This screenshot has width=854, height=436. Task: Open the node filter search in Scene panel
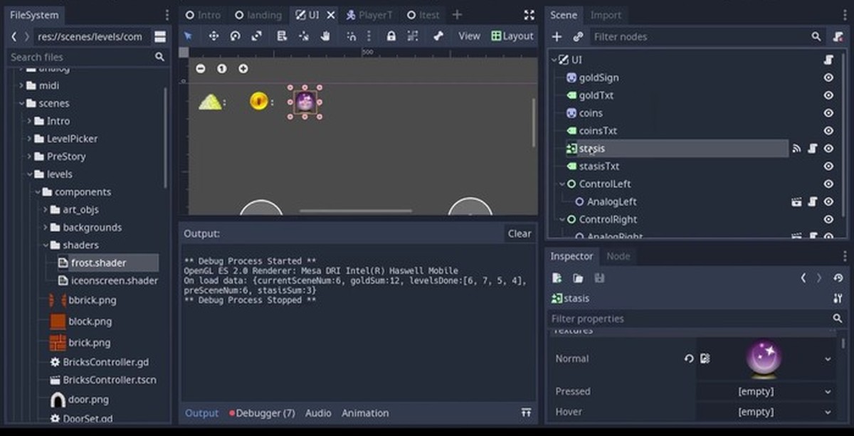click(x=816, y=36)
